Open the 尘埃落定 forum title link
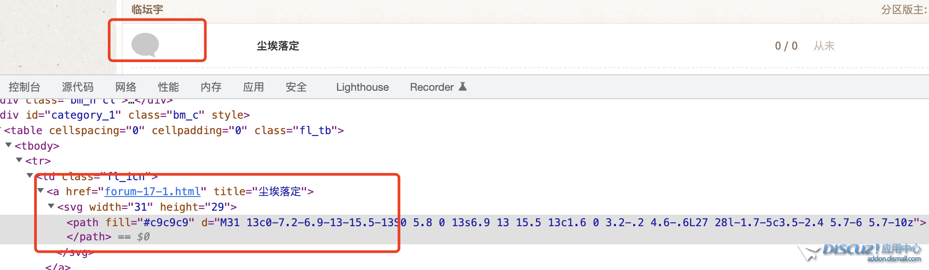Image resolution: width=929 pixels, height=270 pixels. (x=278, y=46)
